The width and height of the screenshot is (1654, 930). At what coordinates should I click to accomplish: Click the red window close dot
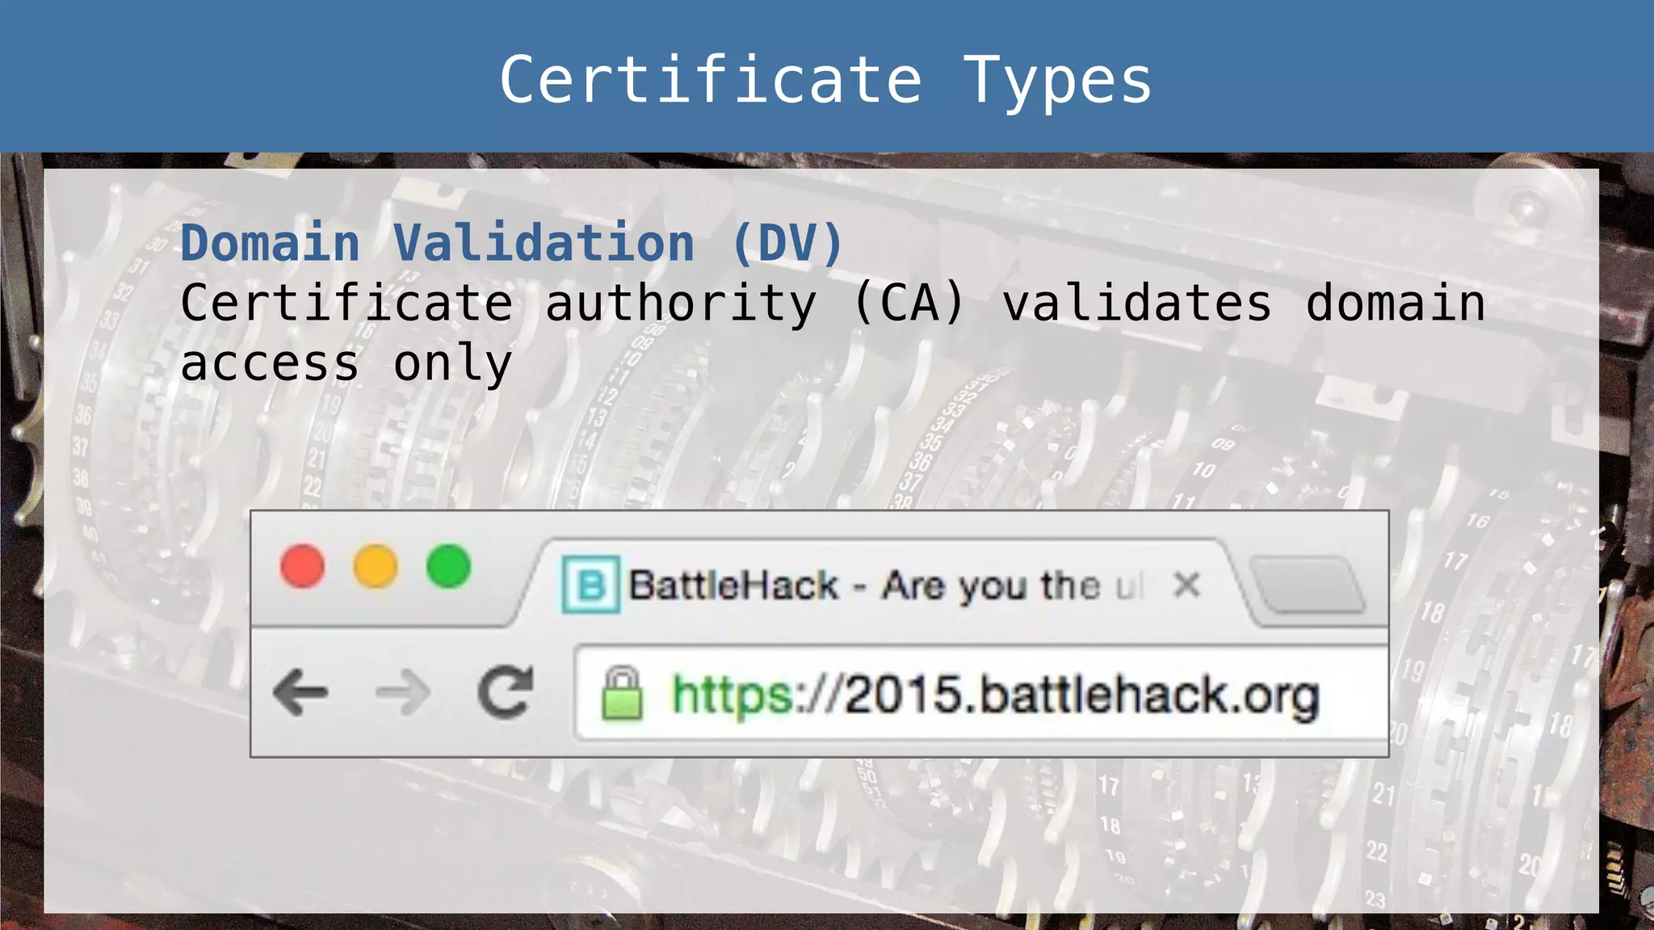point(303,566)
